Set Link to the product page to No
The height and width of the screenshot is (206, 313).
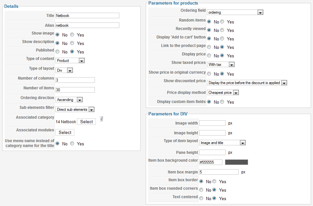[209, 47]
